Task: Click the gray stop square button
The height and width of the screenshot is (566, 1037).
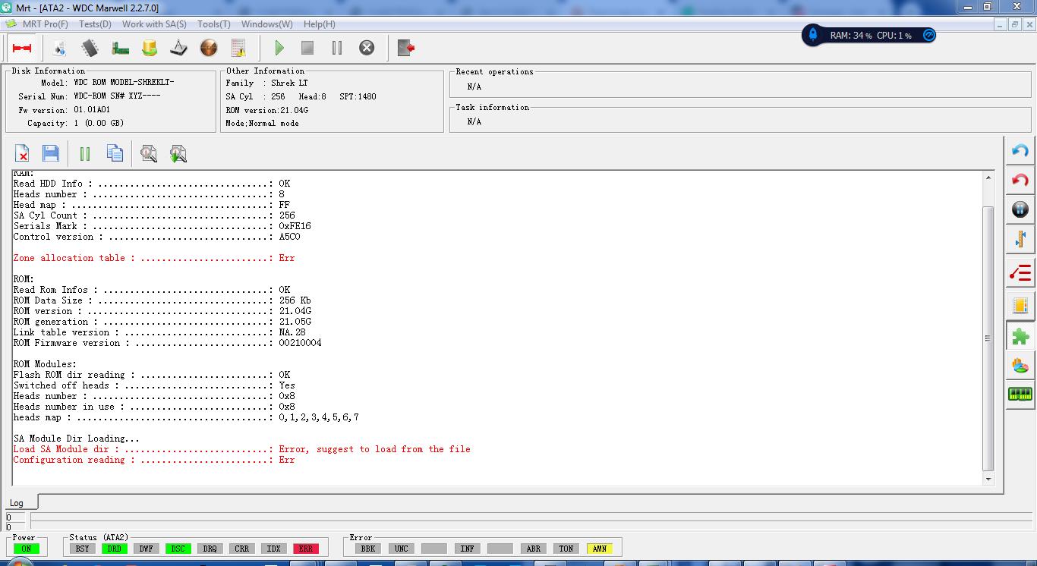Action: tap(307, 48)
